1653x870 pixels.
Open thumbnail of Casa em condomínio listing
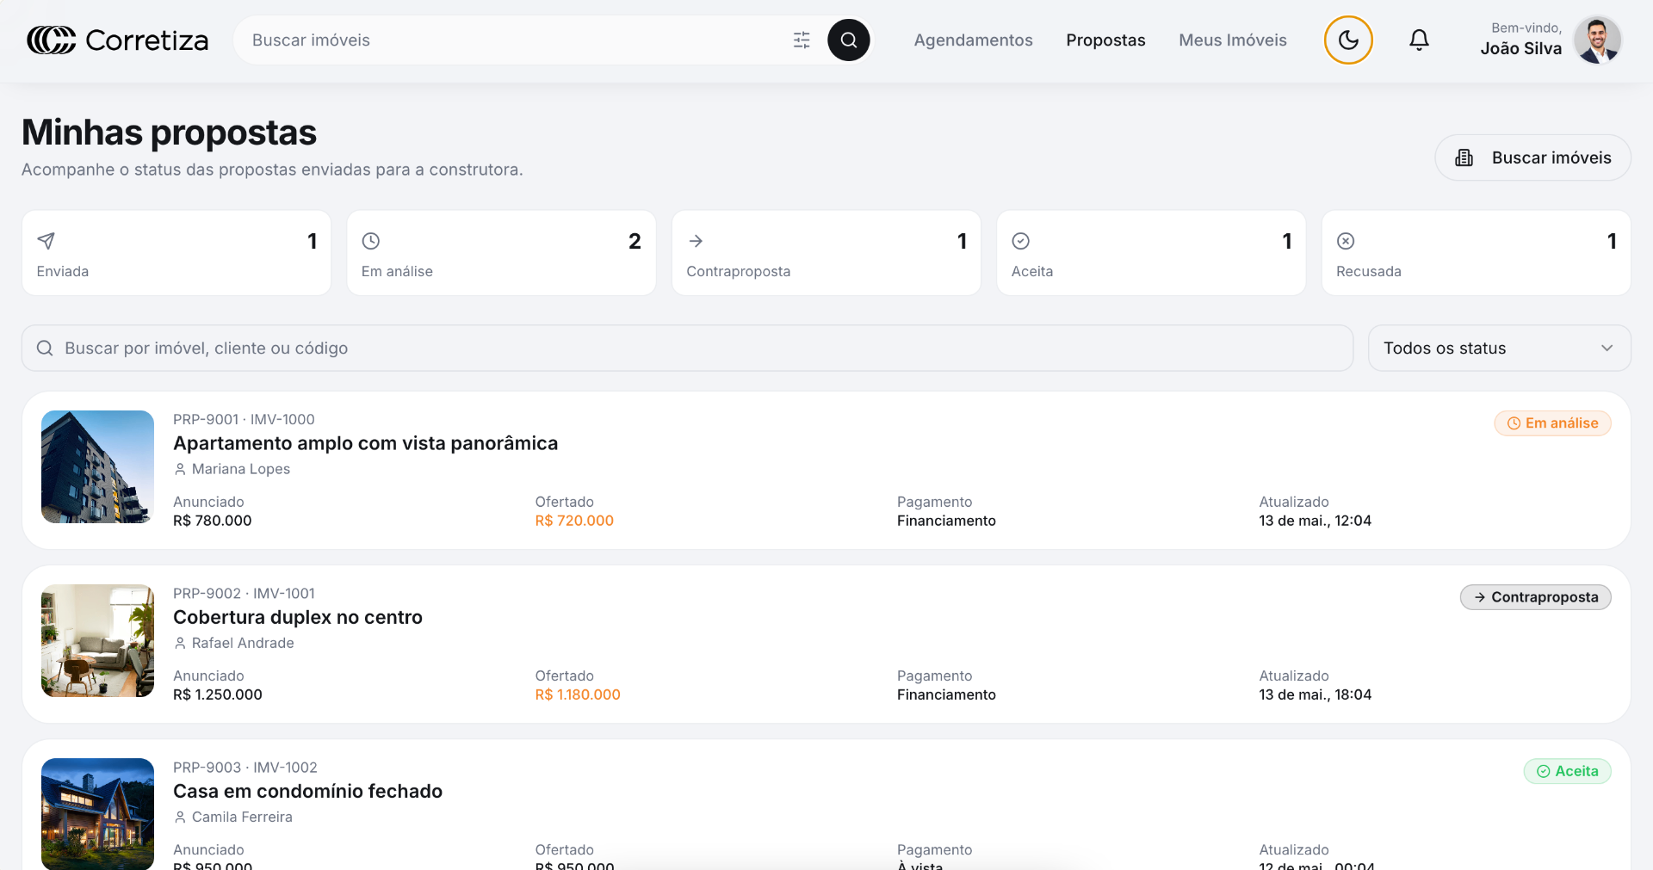[97, 813]
